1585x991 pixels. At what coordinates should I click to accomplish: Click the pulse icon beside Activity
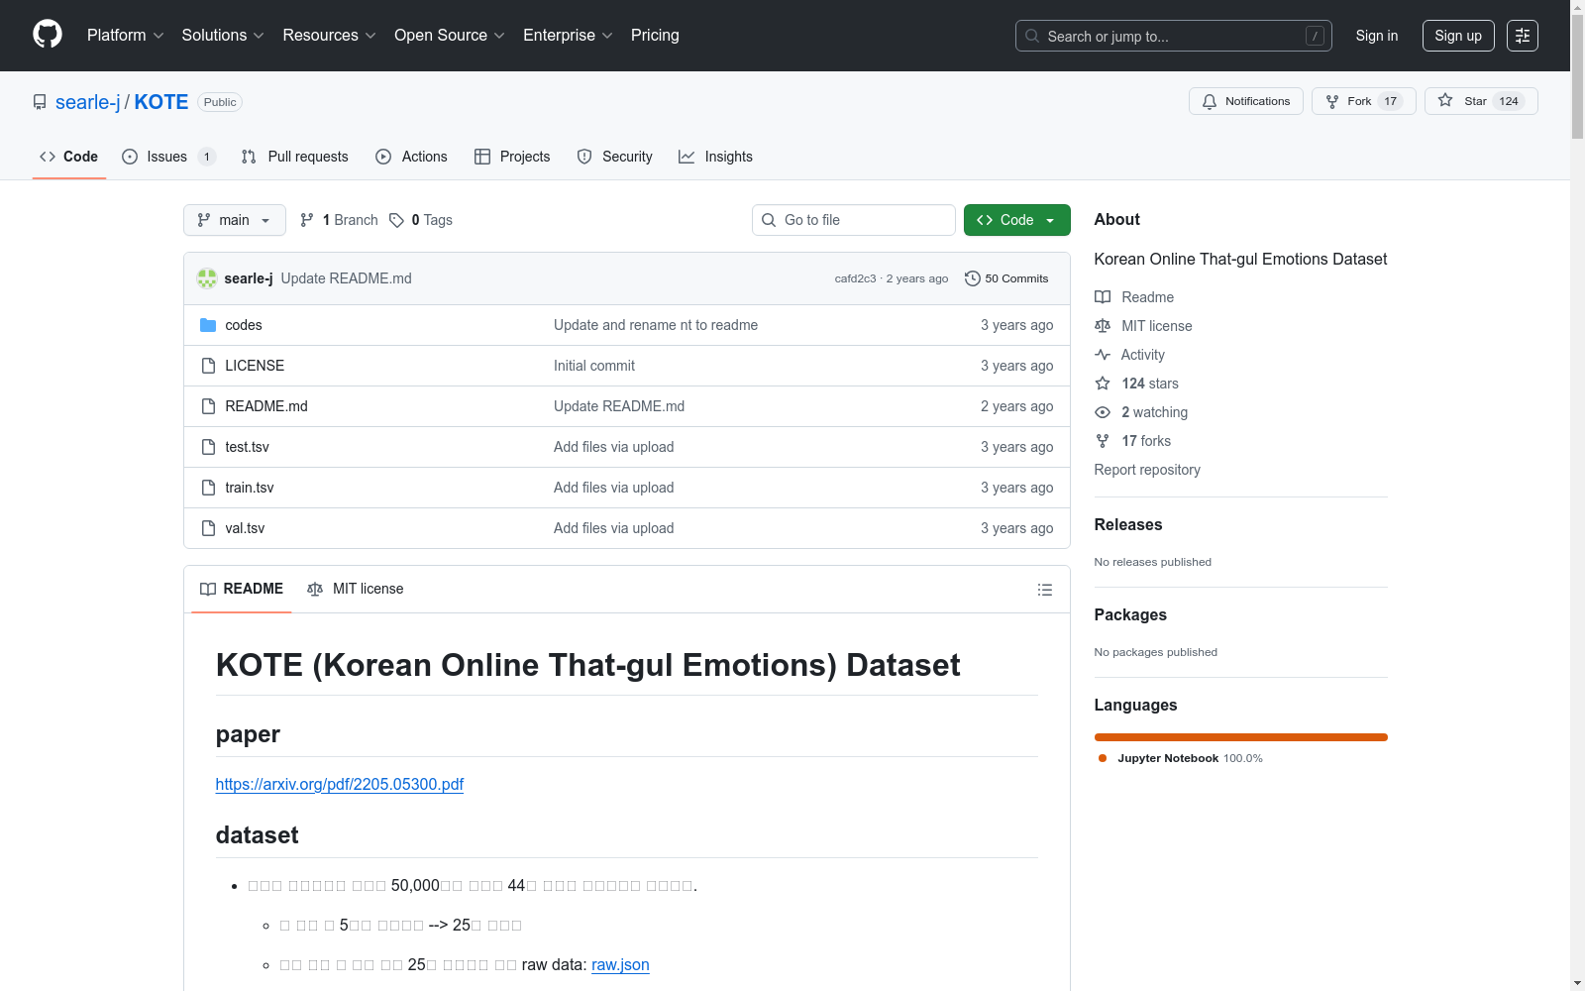pyautogui.click(x=1103, y=355)
